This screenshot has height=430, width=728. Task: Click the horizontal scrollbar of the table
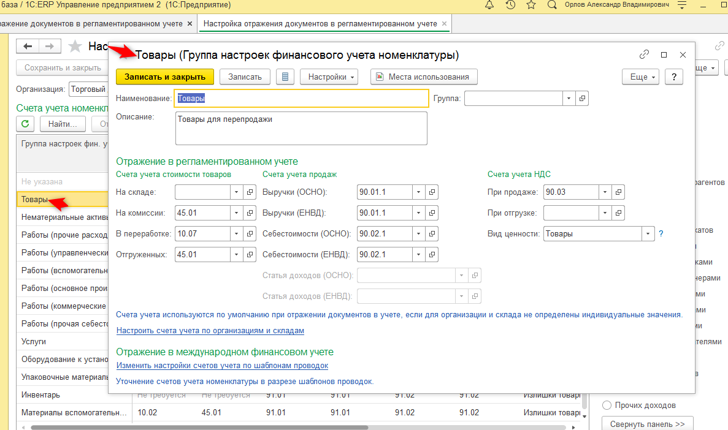pyautogui.click(x=200, y=427)
